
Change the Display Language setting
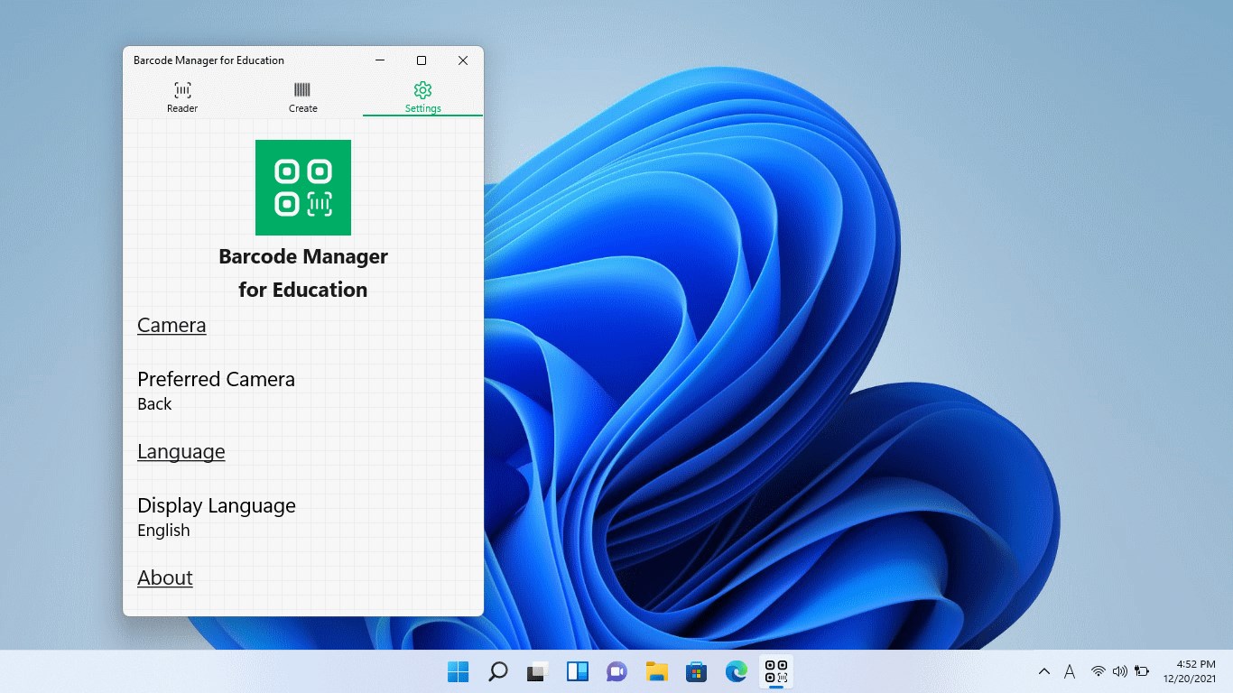click(x=217, y=516)
